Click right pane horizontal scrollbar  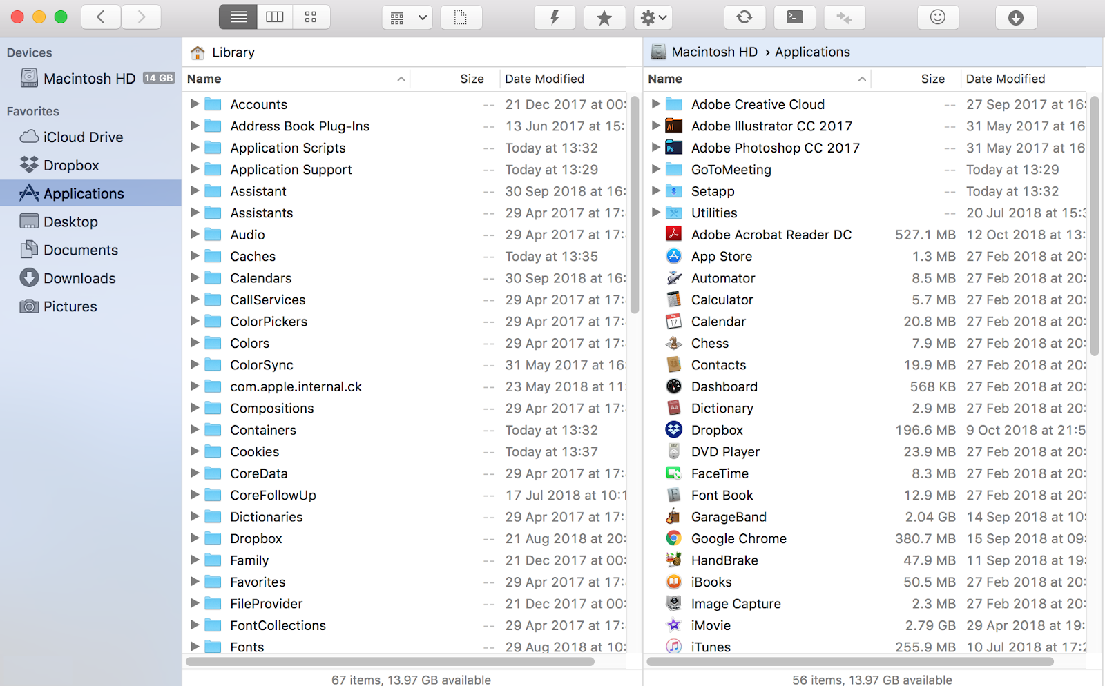point(851,661)
